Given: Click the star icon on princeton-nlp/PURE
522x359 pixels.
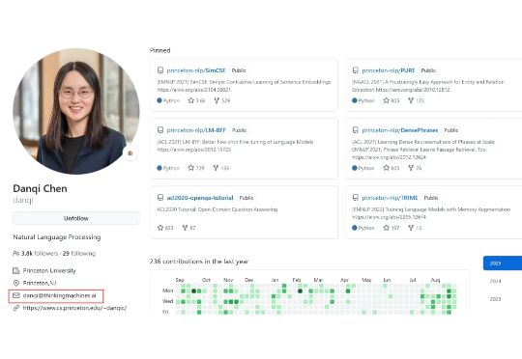Looking at the screenshot, I should (386, 100).
